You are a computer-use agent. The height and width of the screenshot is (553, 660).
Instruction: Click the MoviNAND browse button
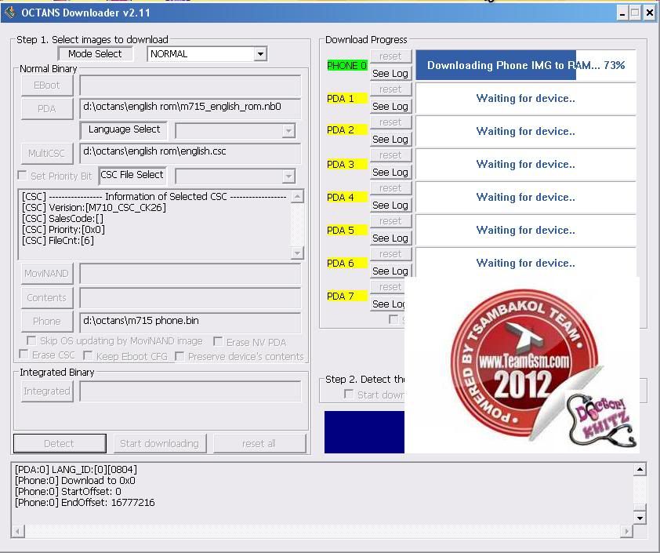pyautogui.click(x=47, y=274)
